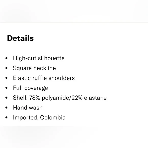Select the High-cut silhouette text
The height and width of the screenshot is (148, 148).
39,58
